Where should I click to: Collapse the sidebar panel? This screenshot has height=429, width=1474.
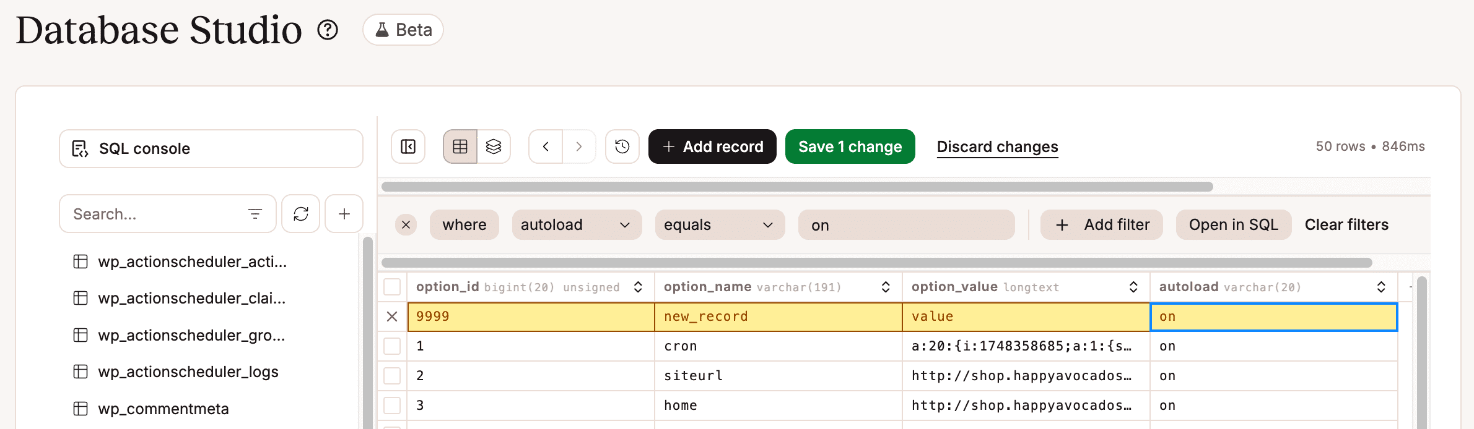coord(408,147)
